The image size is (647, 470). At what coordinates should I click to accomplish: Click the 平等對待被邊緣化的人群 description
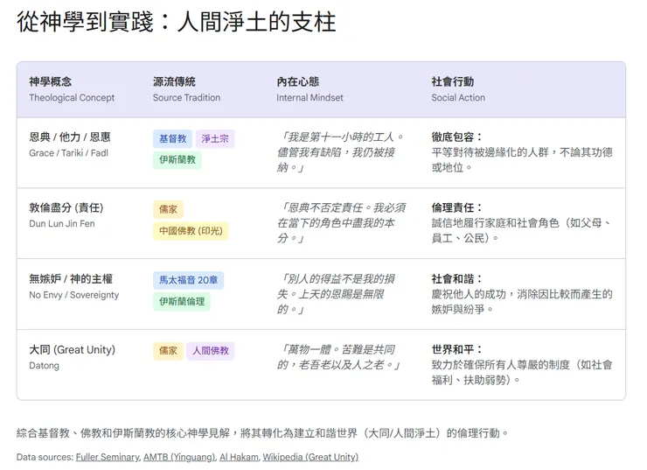coord(522,160)
